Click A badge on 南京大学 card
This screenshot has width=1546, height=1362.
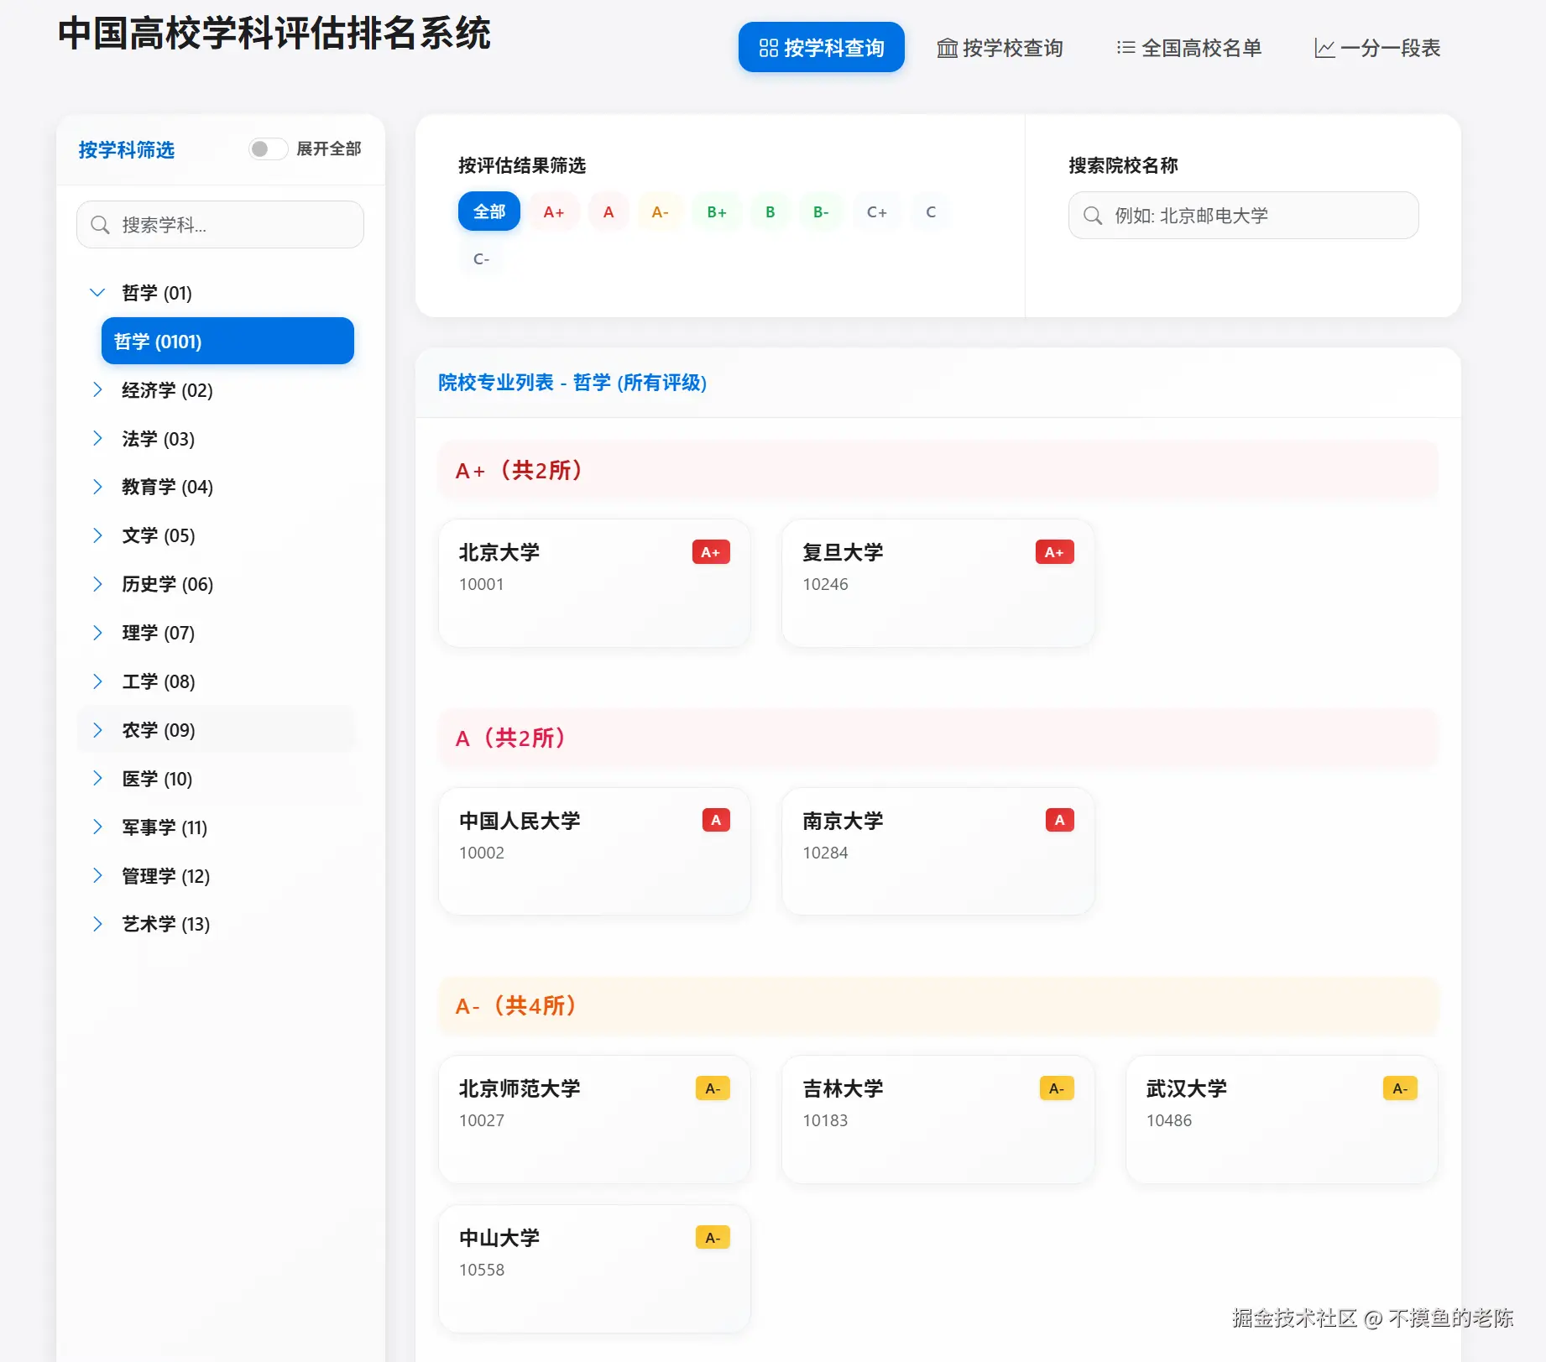tap(1060, 820)
